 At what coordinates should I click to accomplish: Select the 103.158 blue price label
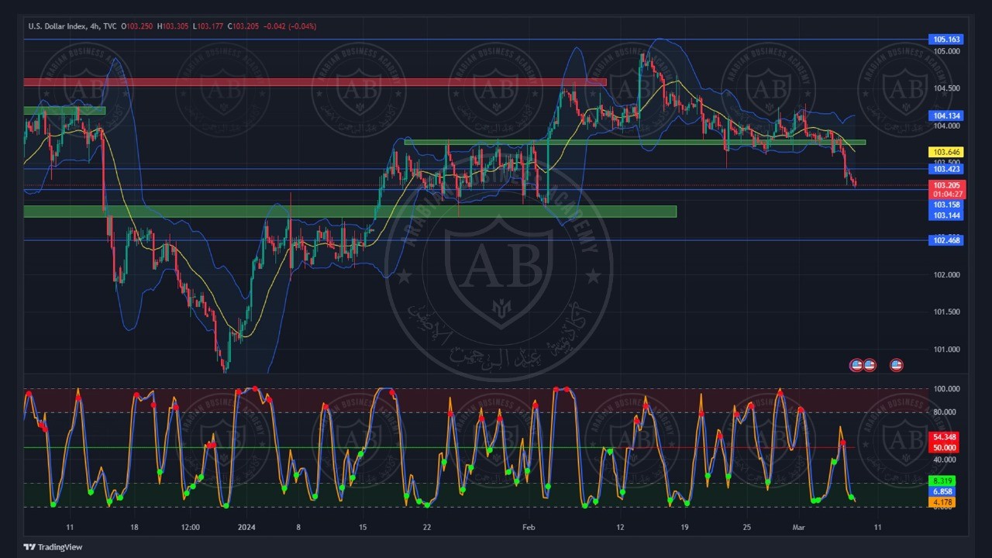(946, 205)
